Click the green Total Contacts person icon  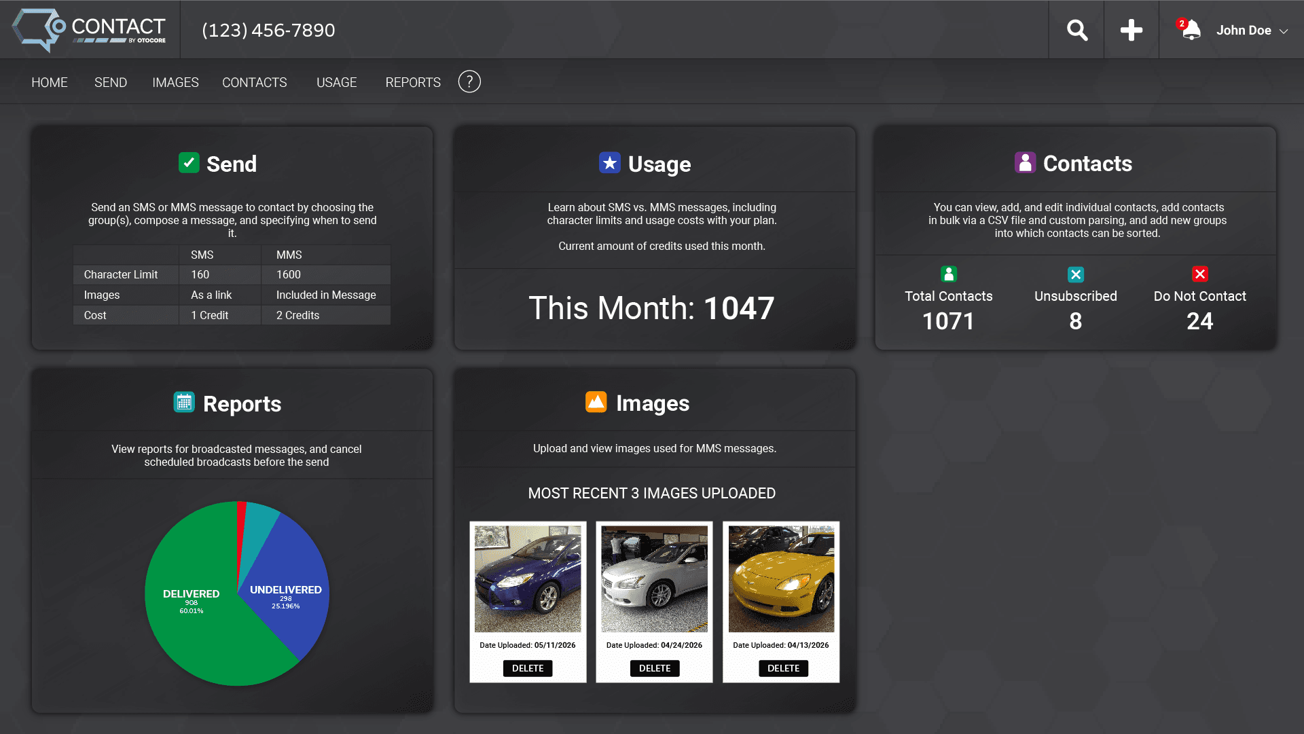tap(949, 274)
